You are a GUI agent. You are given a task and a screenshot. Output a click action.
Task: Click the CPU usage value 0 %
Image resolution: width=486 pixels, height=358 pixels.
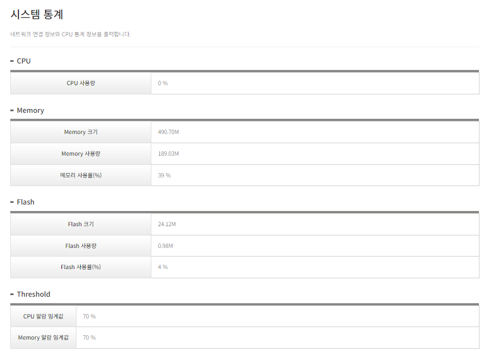(x=163, y=83)
